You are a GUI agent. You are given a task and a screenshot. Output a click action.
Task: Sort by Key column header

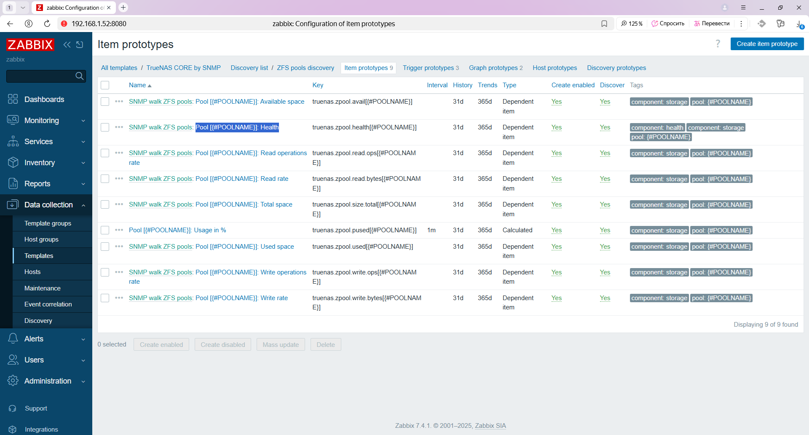click(x=318, y=85)
